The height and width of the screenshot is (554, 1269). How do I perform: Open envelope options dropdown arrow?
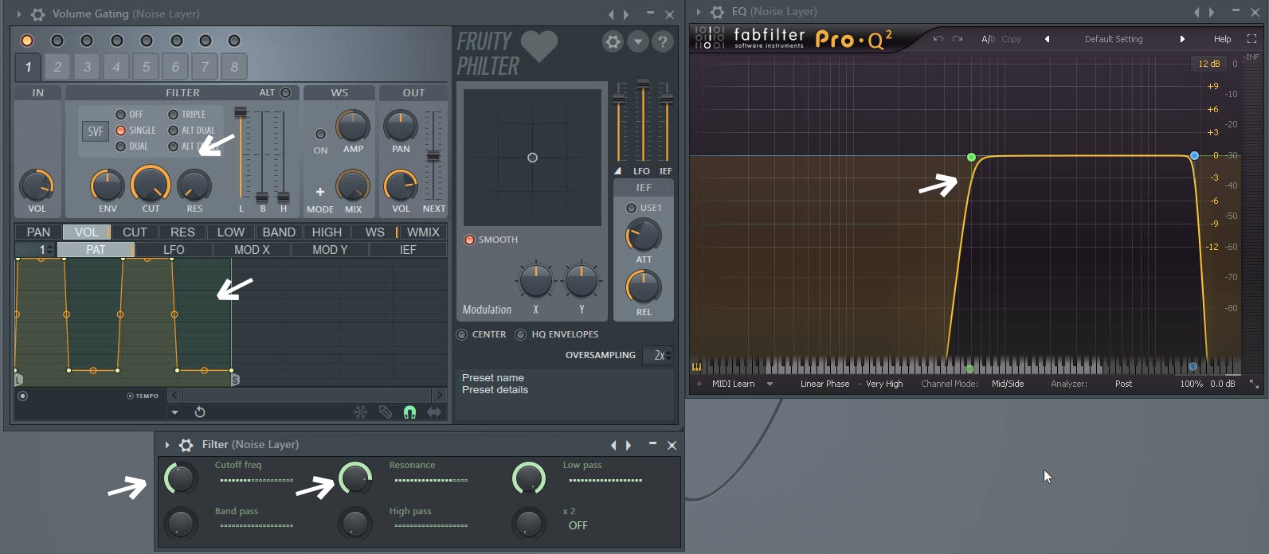tap(174, 412)
